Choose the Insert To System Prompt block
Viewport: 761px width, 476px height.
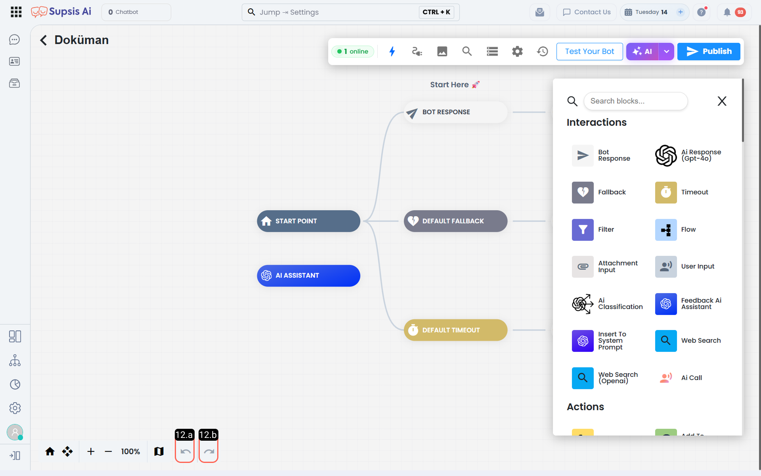(599, 341)
